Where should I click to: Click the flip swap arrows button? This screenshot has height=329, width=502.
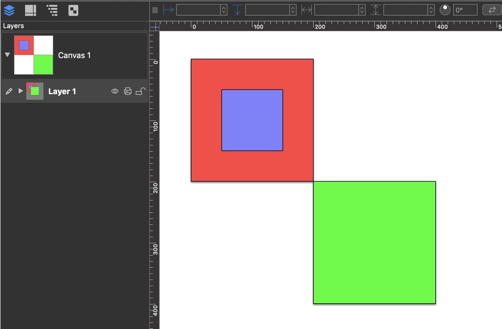492,10
